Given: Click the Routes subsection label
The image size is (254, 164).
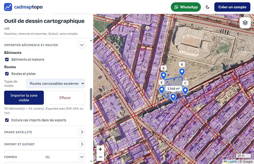Looking at the screenshot, I should click(x=10, y=67).
